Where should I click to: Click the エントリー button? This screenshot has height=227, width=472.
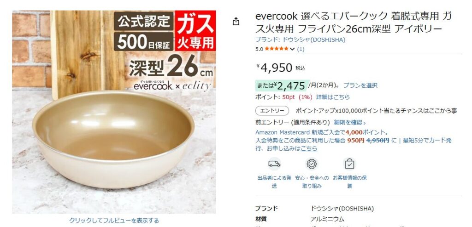pyautogui.click(x=272, y=111)
